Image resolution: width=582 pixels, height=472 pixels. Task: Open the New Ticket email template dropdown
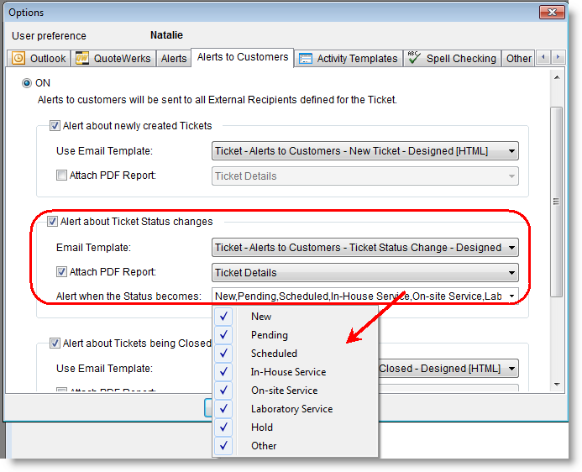pyautogui.click(x=511, y=151)
